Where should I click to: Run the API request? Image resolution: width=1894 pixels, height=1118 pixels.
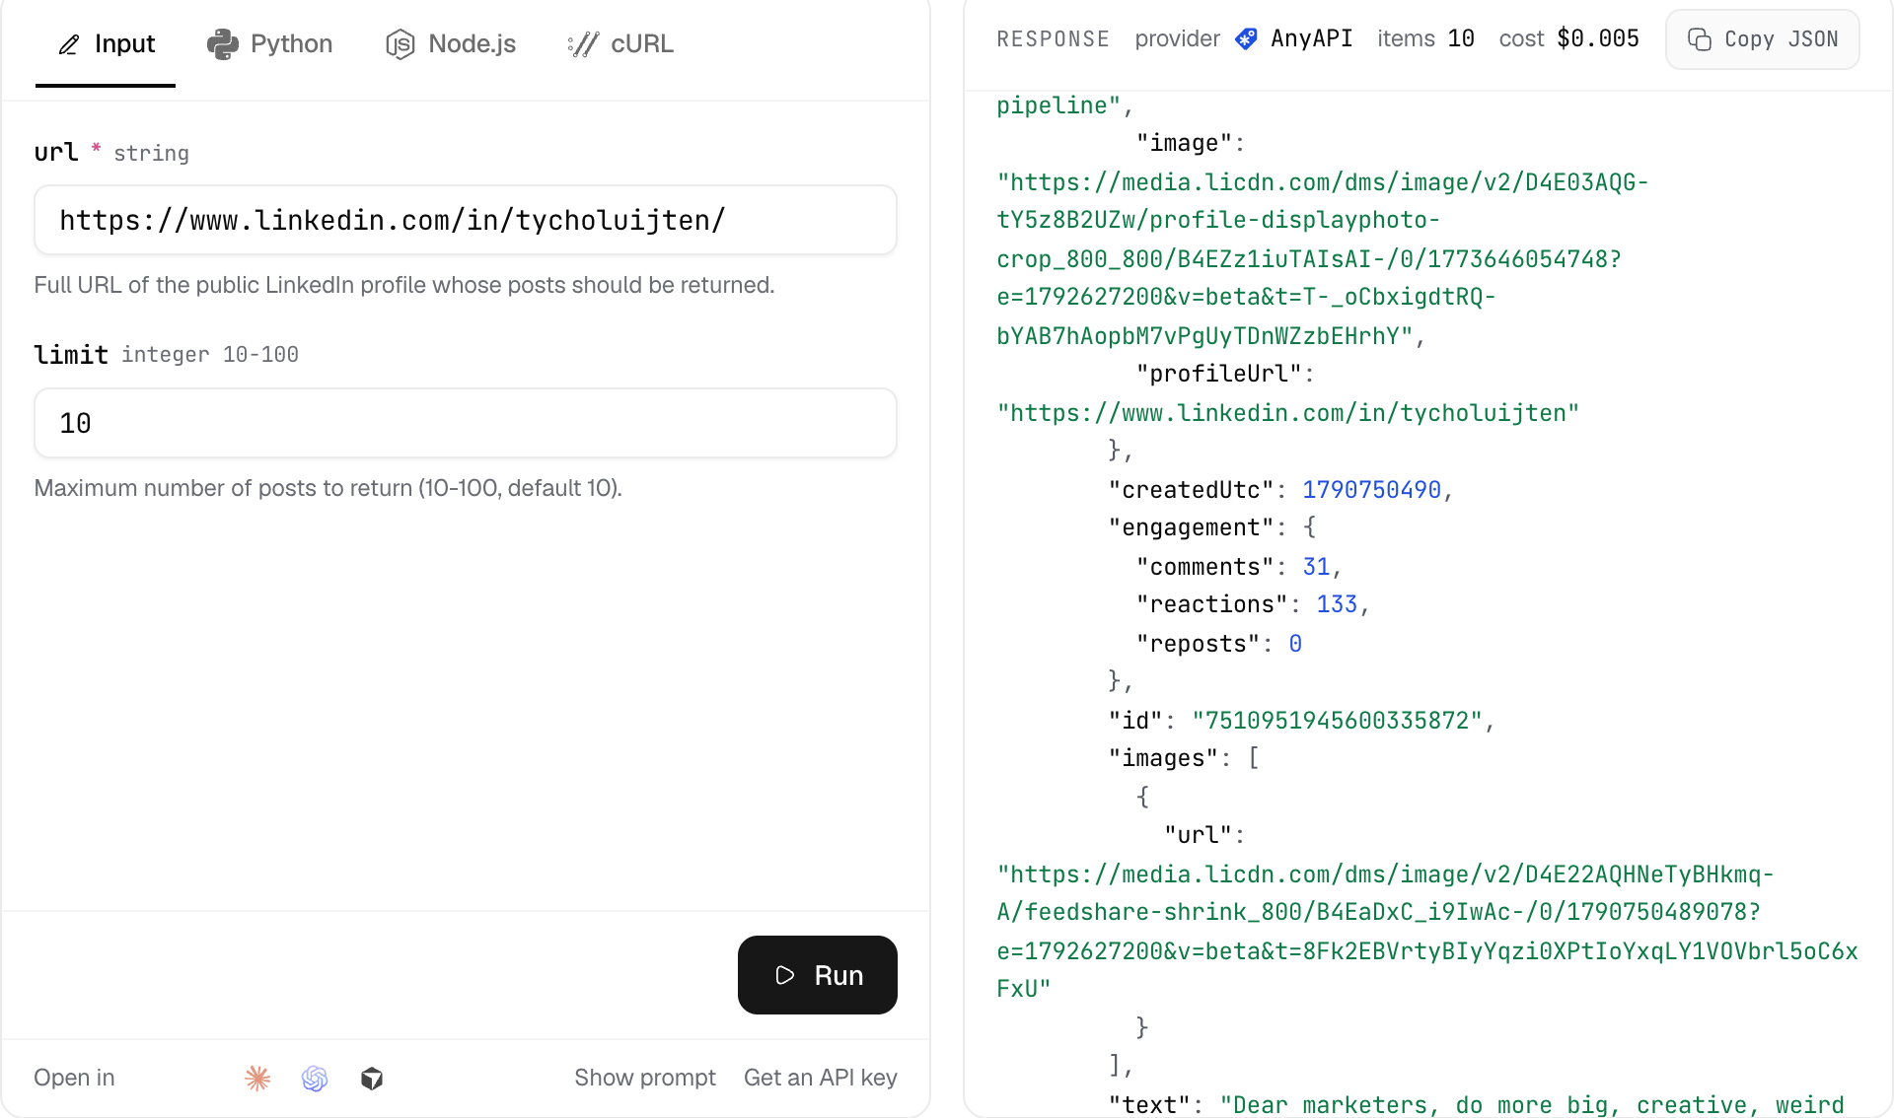coord(818,975)
